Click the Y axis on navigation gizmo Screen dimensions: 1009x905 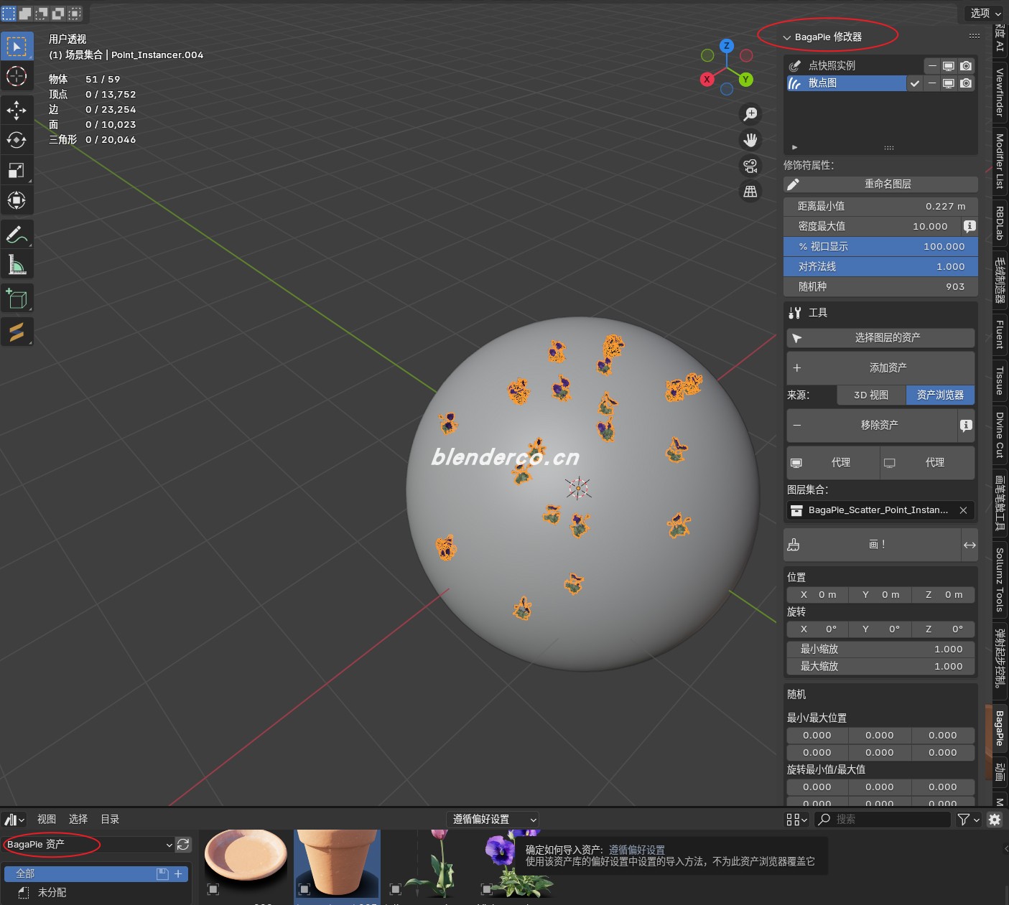pyautogui.click(x=746, y=80)
